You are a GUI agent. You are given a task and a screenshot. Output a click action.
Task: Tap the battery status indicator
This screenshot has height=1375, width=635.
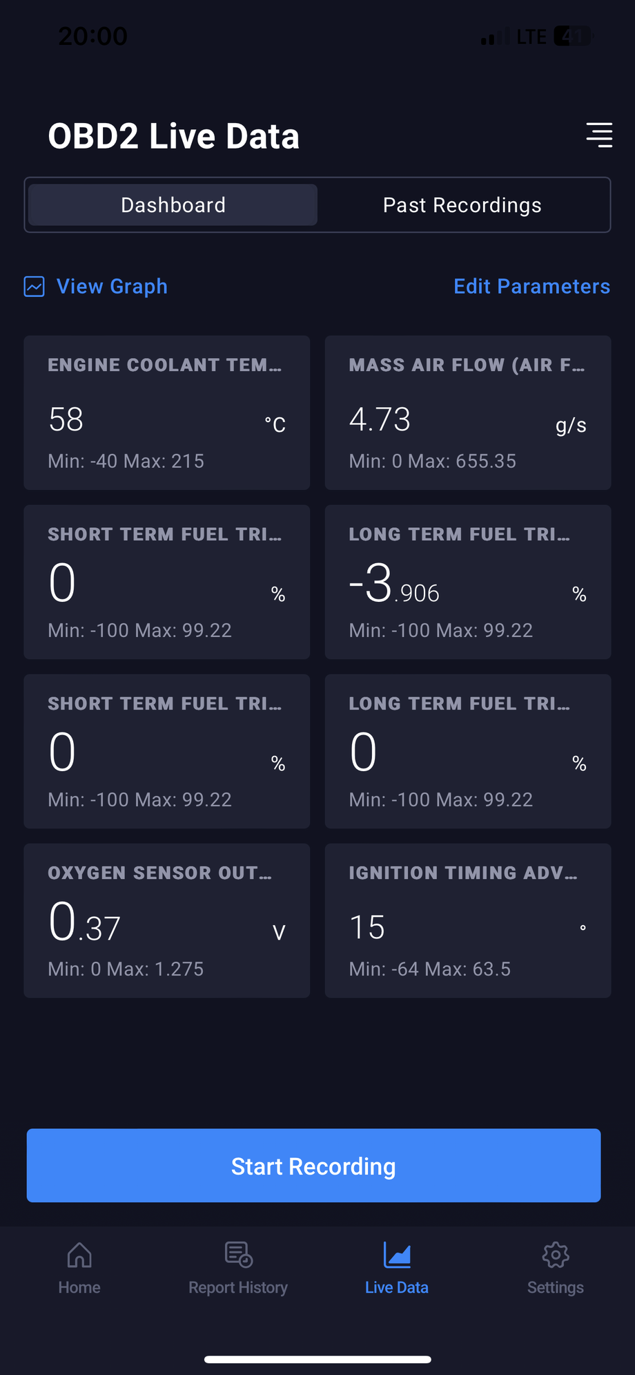[x=573, y=37]
